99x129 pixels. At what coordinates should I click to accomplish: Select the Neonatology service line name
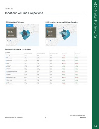tap(9, 65)
